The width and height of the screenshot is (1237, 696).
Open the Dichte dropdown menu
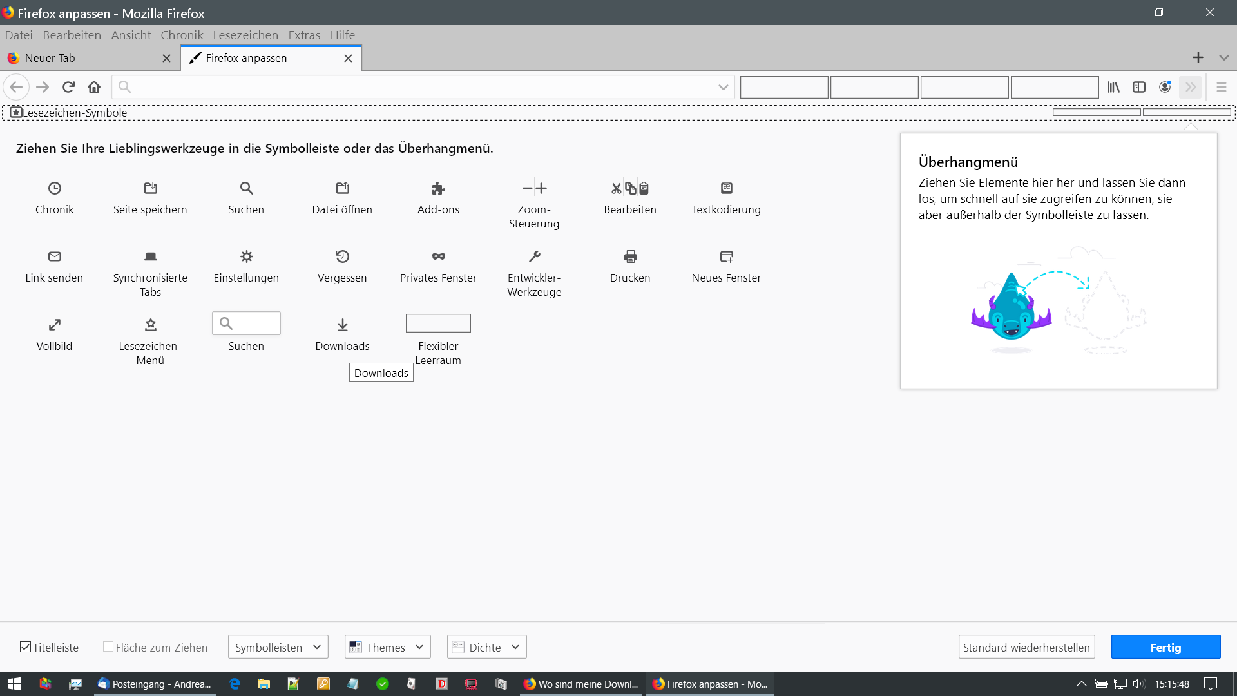pyautogui.click(x=486, y=647)
